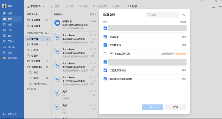This screenshot has height=119, width=222.
Task: Go to 微盘 drive in sidebar
Action: [4, 52]
